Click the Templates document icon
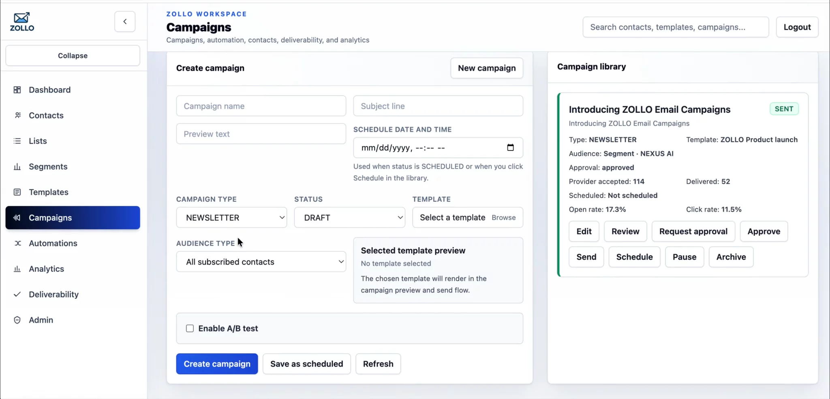Screen dimensions: 830x399 [17, 192]
